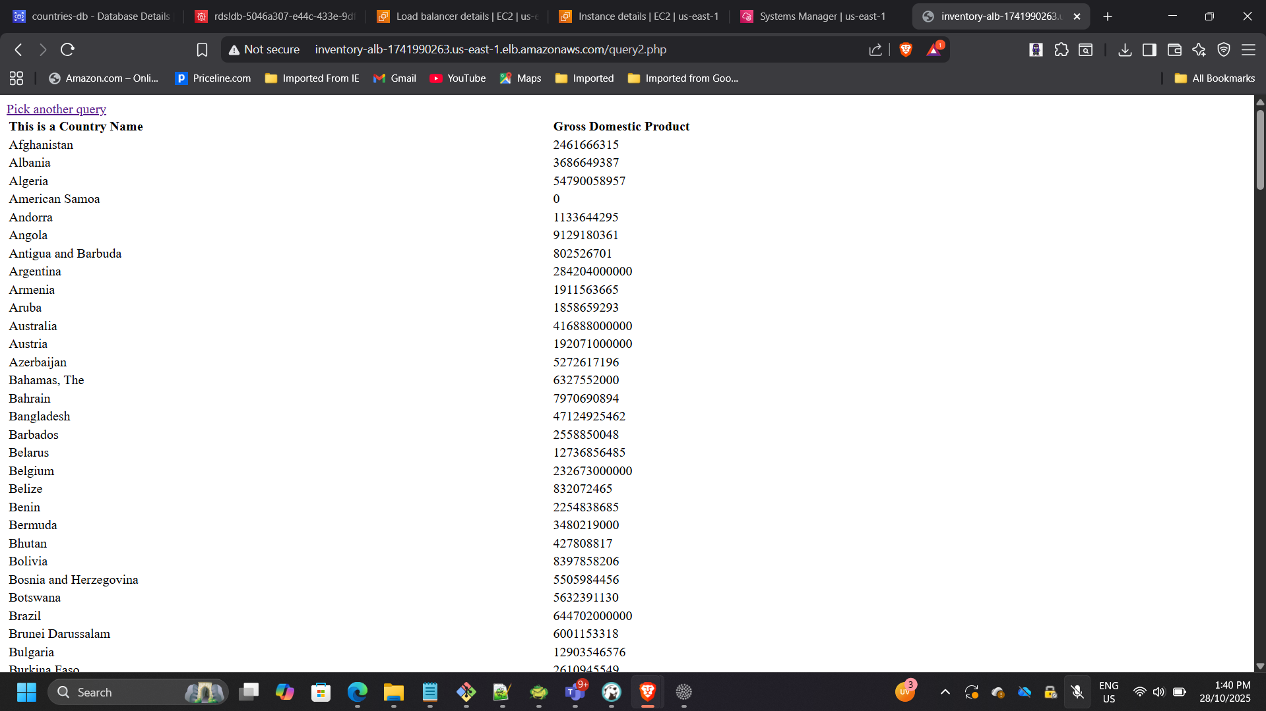Open the Downloads icon in the toolbar
This screenshot has height=711, width=1266.
[1125, 49]
